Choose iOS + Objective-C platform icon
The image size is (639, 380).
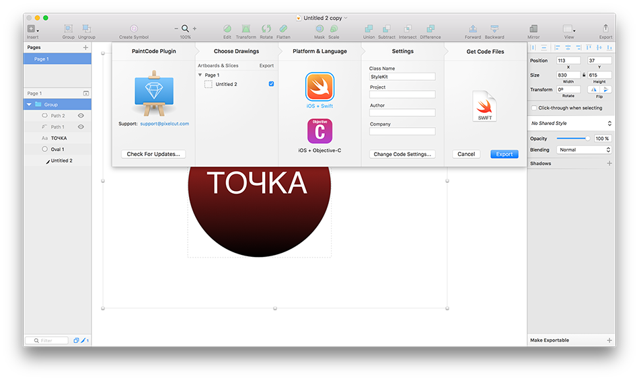point(320,130)
